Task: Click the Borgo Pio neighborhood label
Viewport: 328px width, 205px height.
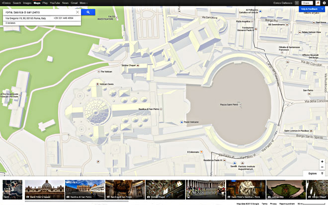Action: pos(271,20)
